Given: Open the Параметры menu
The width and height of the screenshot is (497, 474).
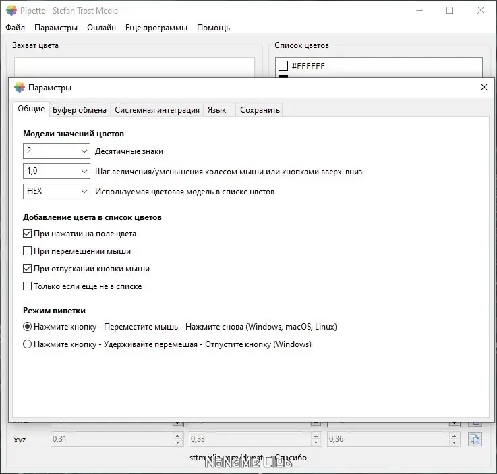Looking at the screenshot, I should [56, 28].
